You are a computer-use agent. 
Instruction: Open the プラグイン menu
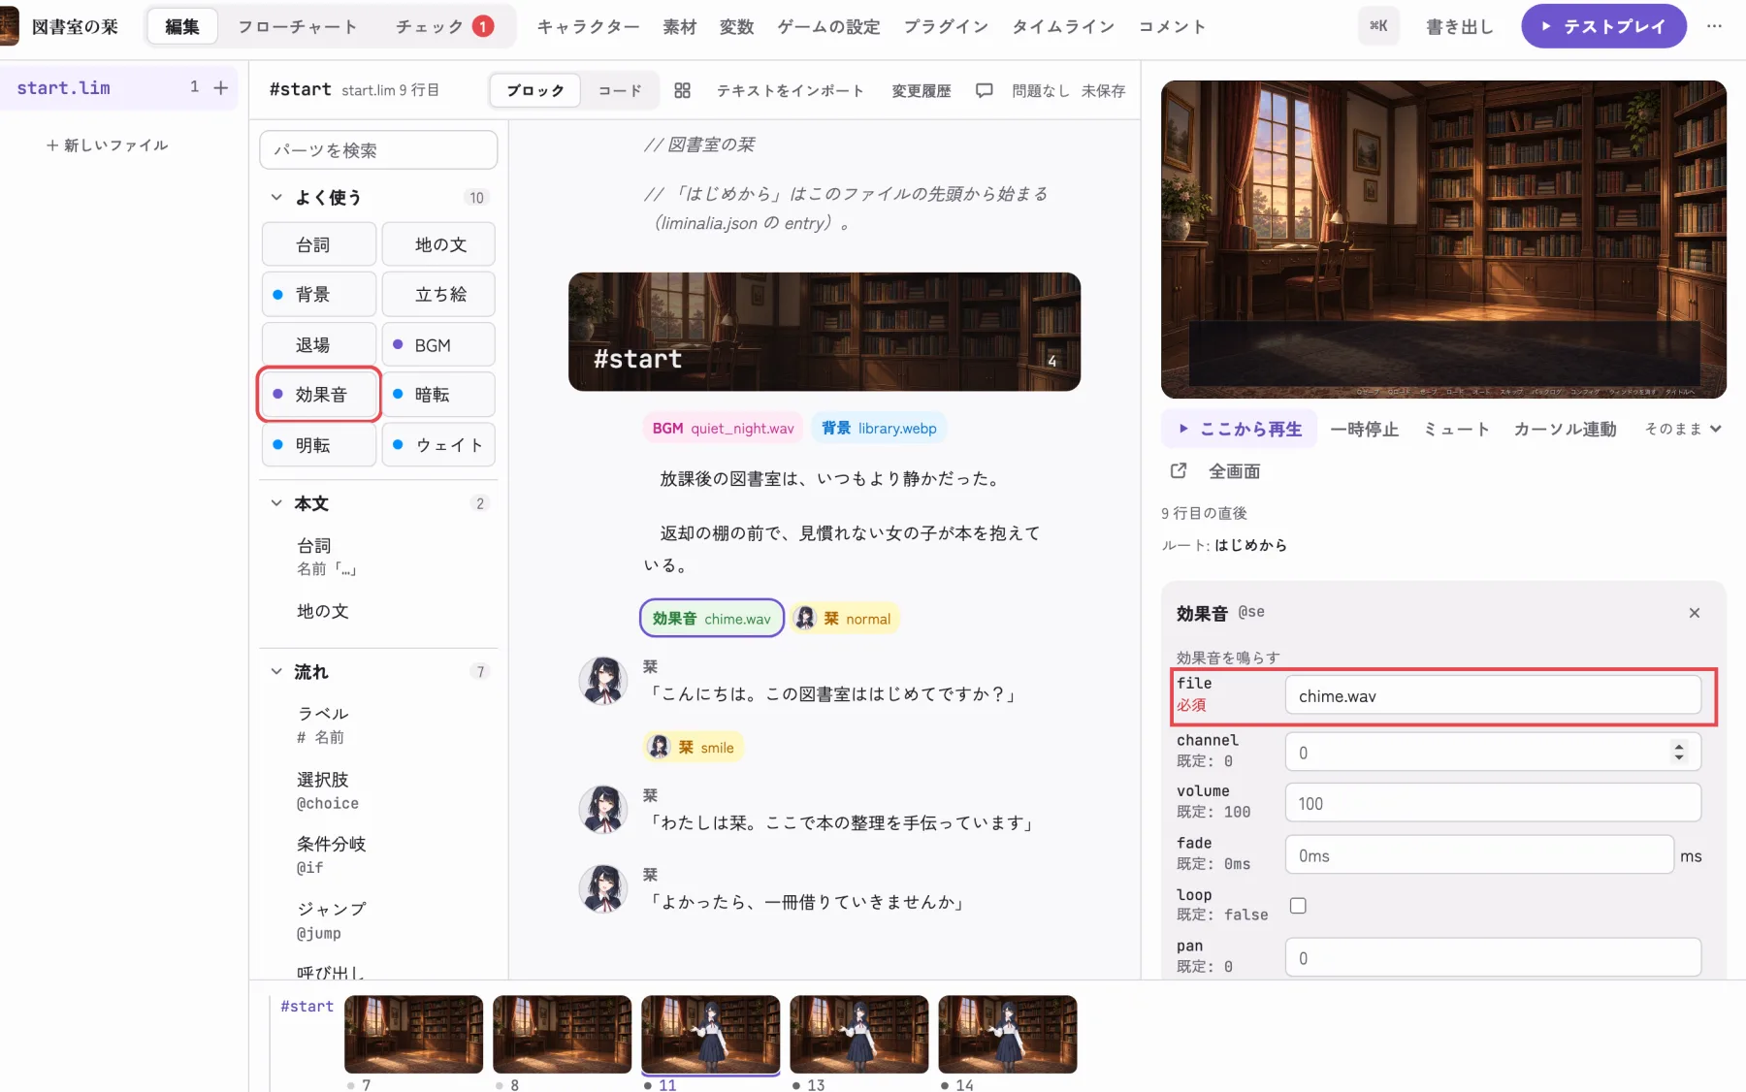[x=946, y=26]
